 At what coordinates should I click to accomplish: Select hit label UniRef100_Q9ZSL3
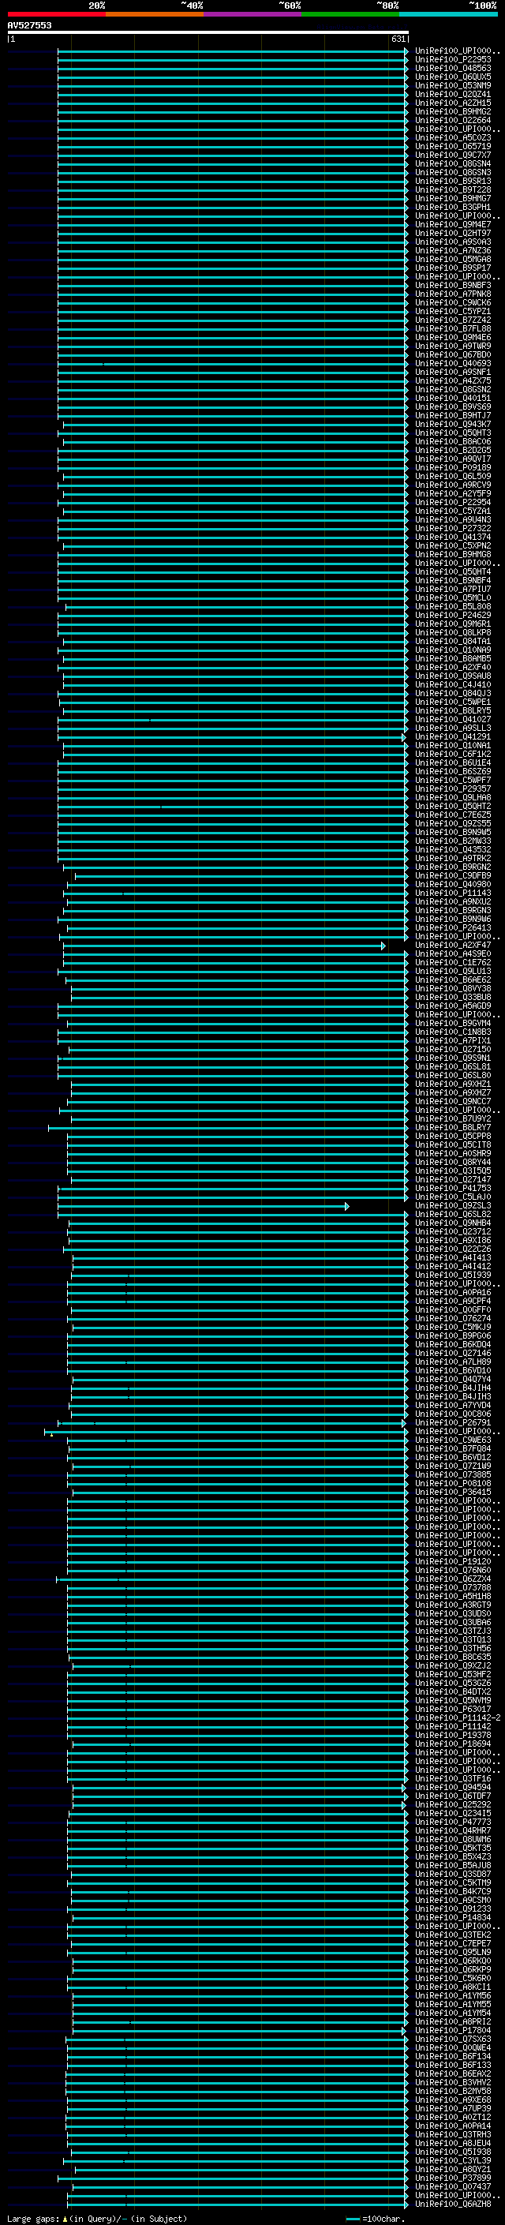(x=453, y=1206)
